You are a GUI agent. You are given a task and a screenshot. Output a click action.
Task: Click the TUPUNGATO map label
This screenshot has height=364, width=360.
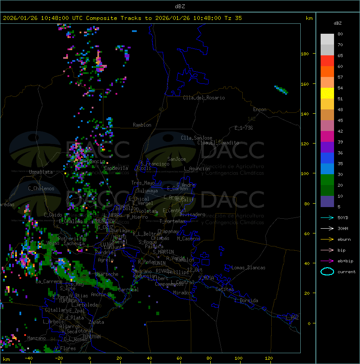(70, 300)
